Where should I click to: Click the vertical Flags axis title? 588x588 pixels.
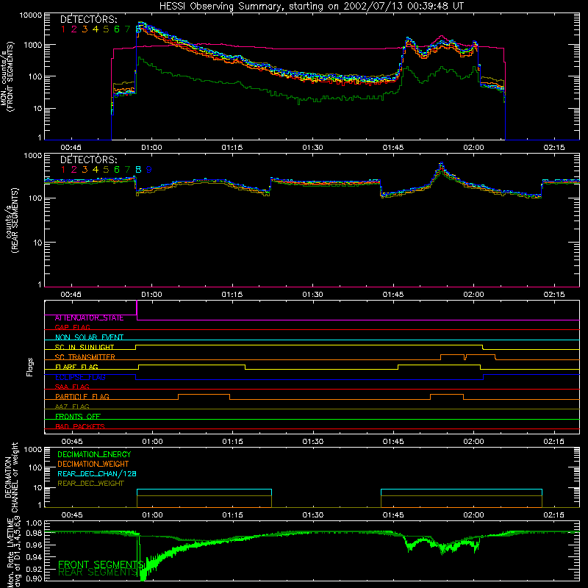[x=30, y=367]
